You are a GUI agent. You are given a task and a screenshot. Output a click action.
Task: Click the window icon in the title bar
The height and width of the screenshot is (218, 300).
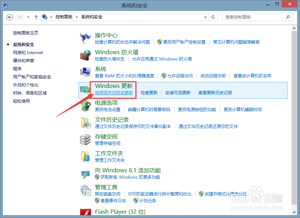click(x=6, y=5)
